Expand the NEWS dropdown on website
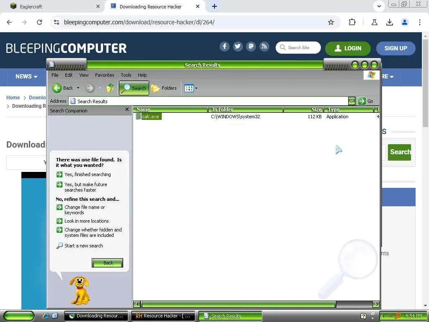This screenshot has width=429, height=322. [26, 77]
